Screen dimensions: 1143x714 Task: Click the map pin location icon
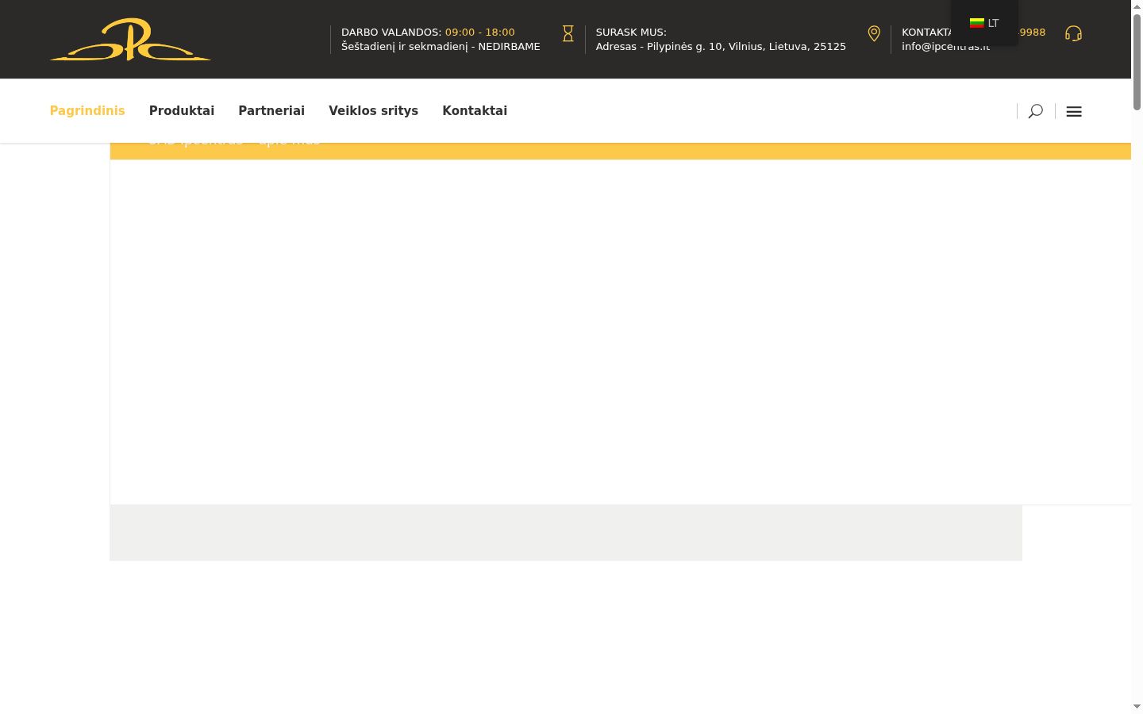click(x=874, y=33)
